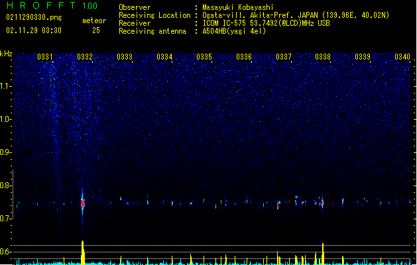Click the 0336 time marker

click(244, 57)
